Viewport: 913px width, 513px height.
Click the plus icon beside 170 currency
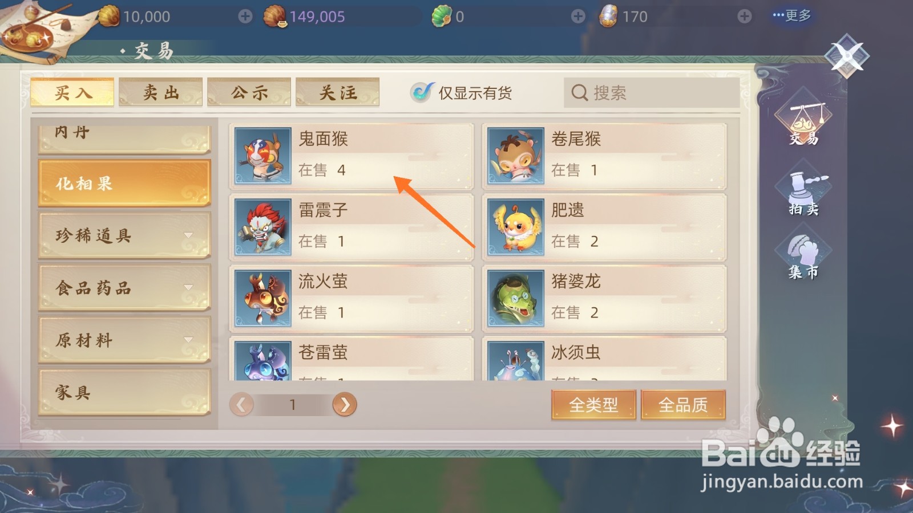click(x=745, y=17)
